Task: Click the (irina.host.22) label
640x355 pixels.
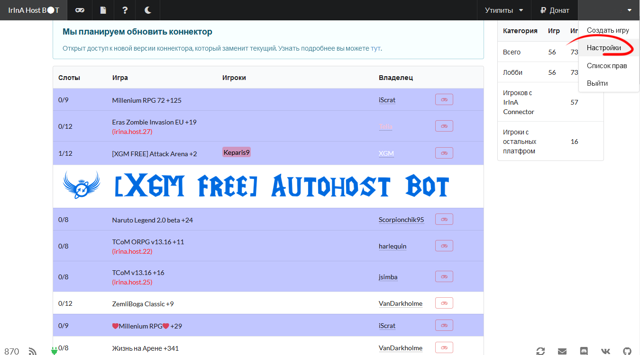Action: [132, 251]
